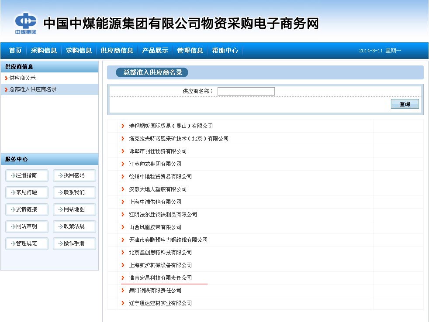The image size is (429, 322).
Task: Click the 查询 button
Action: click(405, 104)
